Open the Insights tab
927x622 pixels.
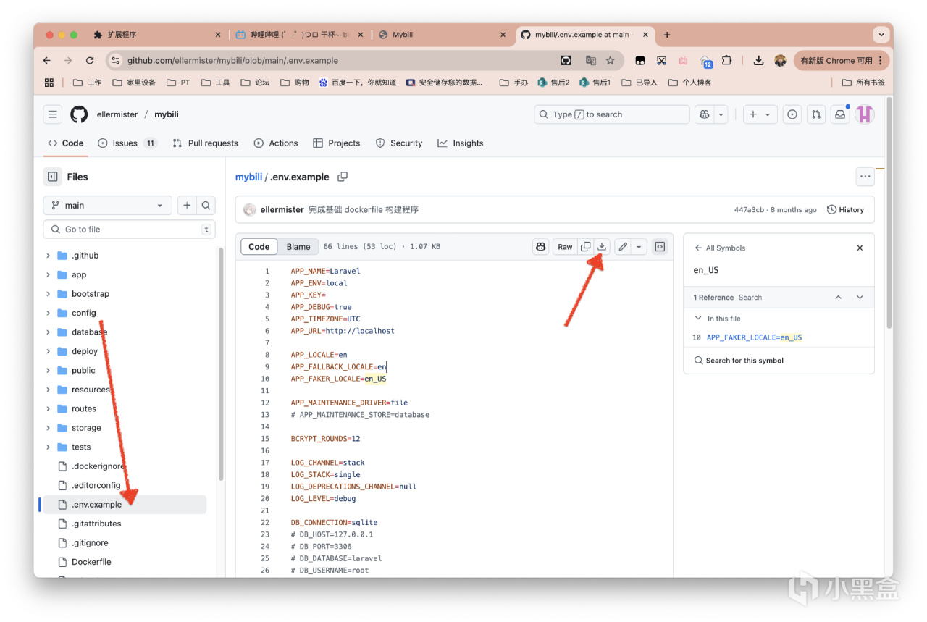click(x=461, y=143)
